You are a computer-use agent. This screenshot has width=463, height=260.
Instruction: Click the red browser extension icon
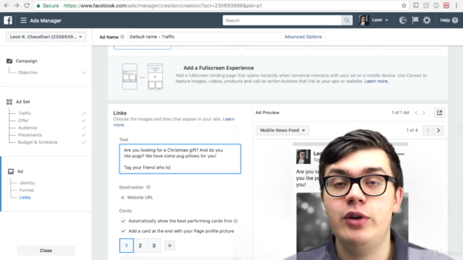click(x=446, y=5)
